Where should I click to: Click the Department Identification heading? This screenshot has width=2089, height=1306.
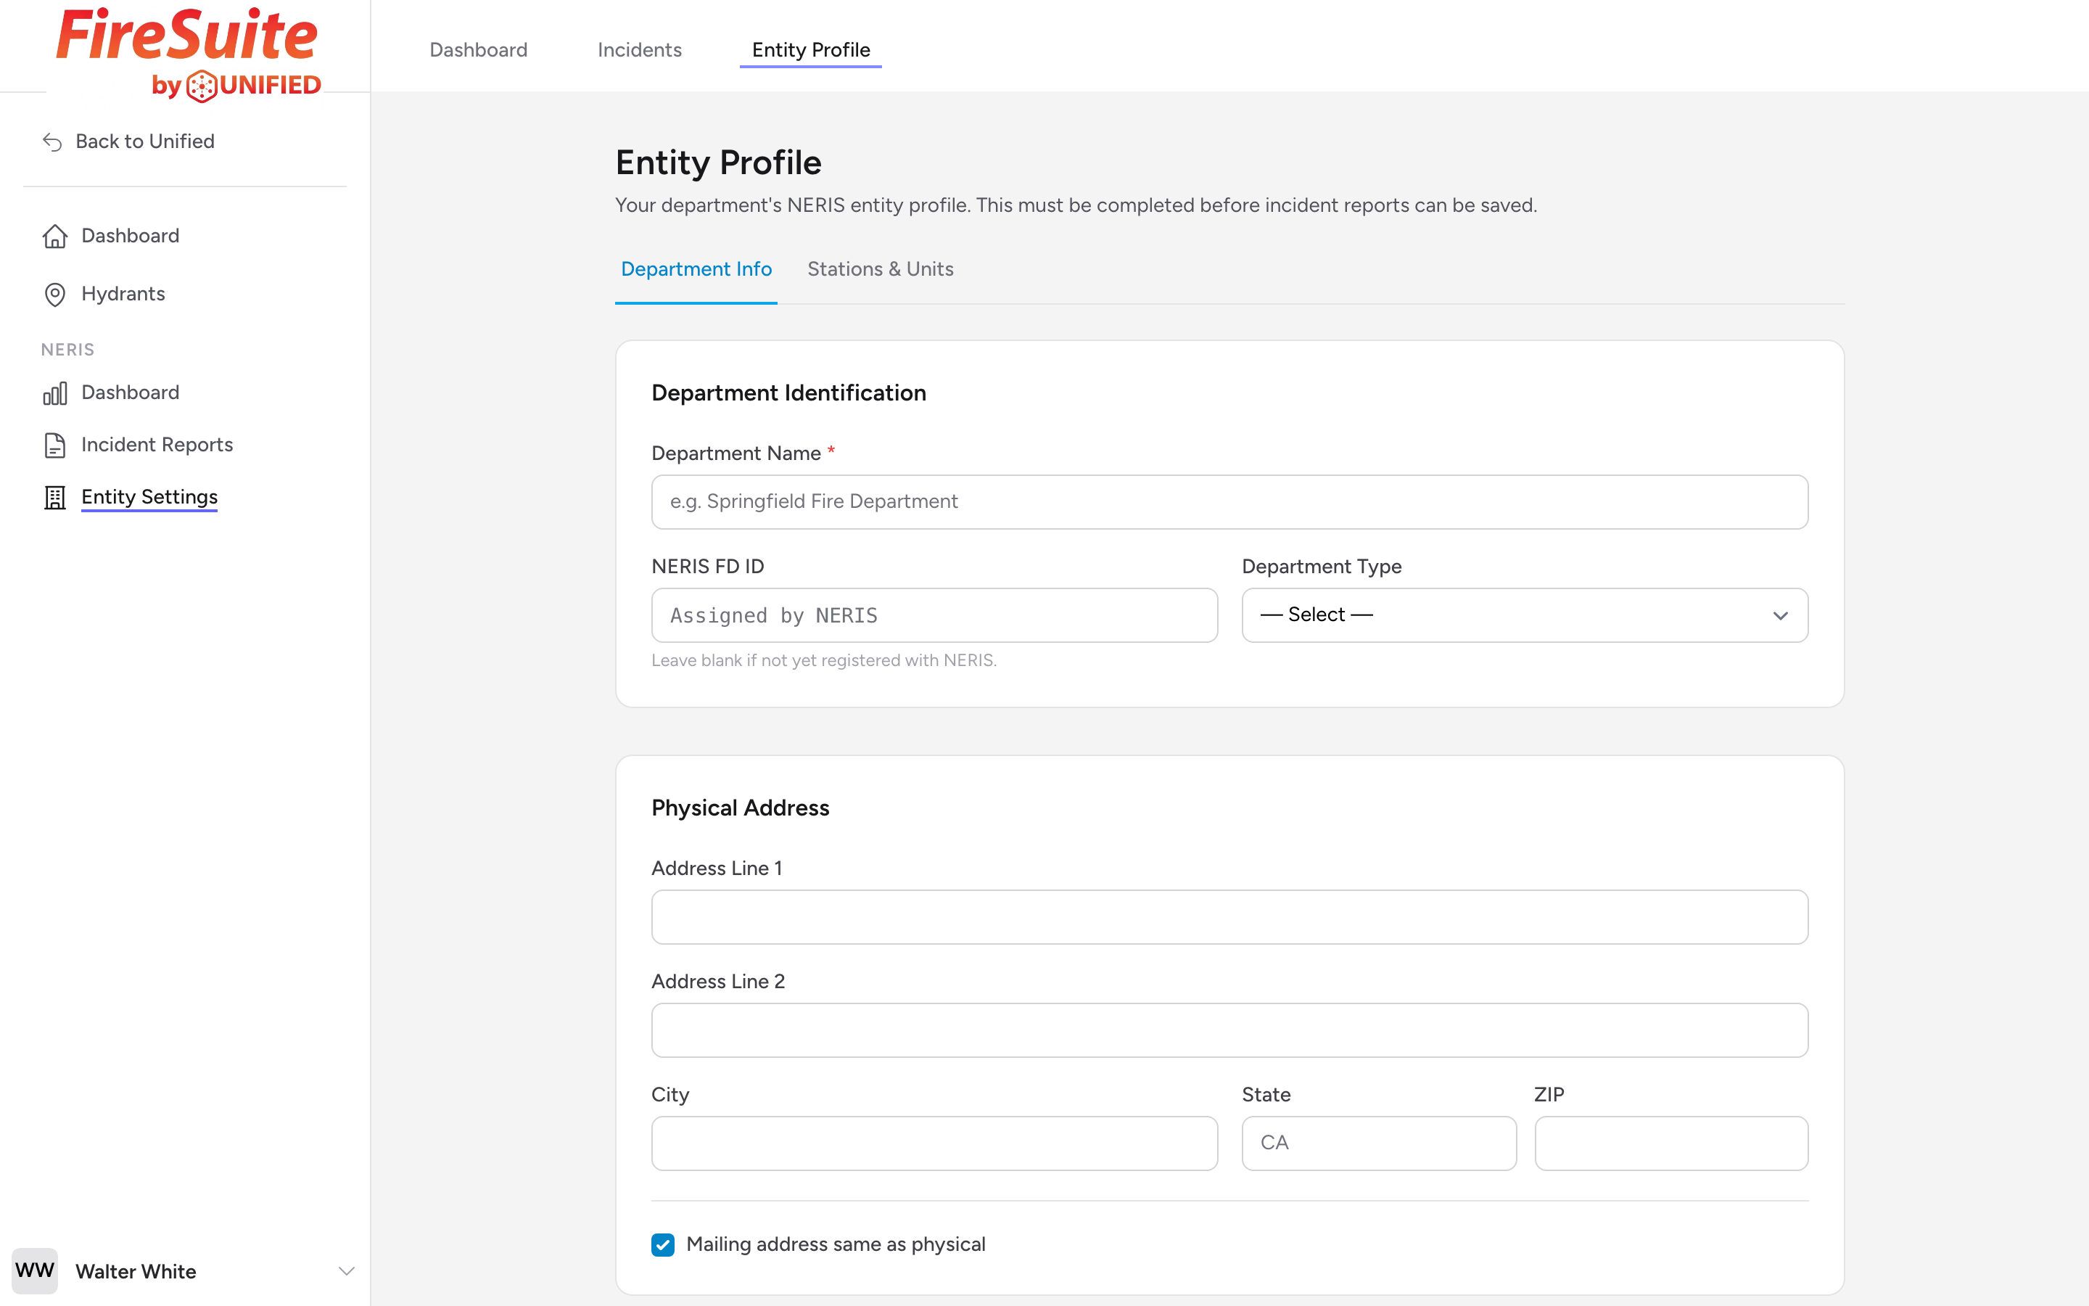788,393
